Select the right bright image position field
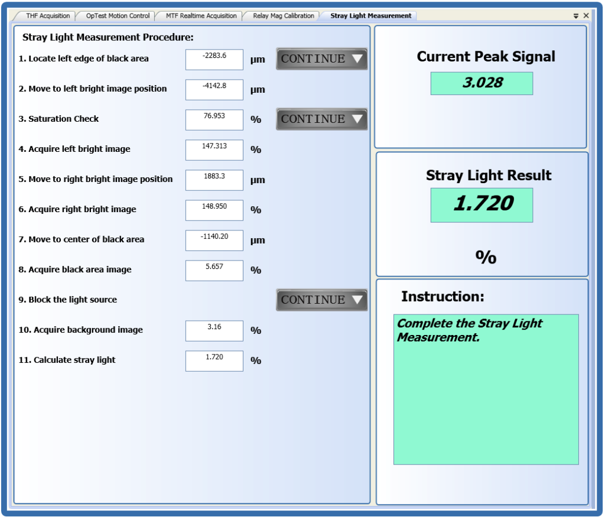The width and height of the screenshot is (605, 517). [x=214, y=179]
